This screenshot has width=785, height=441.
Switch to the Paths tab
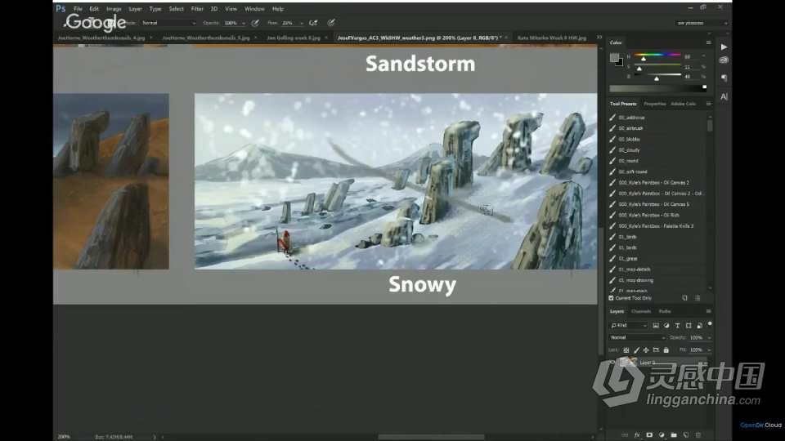tap(664, 311)
